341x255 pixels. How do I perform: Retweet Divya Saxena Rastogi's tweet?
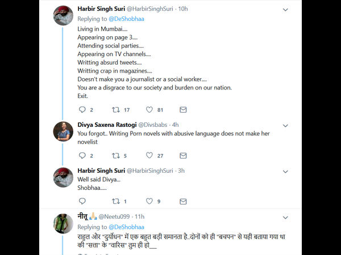pyautogui.click(x=116, y=155)
